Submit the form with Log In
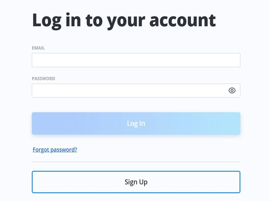The width and height of the screenshot is (270, 202). [136, 123]
